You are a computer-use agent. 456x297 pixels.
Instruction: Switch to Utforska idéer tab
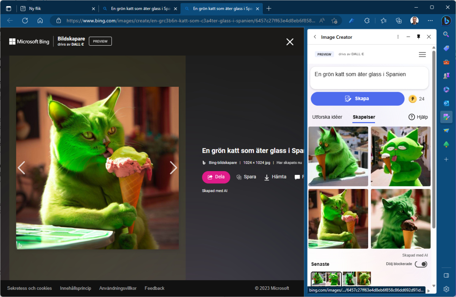327,117
